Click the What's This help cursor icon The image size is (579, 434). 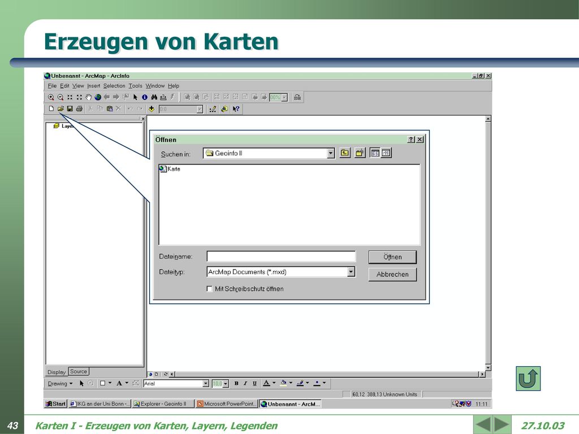(236, 109)
